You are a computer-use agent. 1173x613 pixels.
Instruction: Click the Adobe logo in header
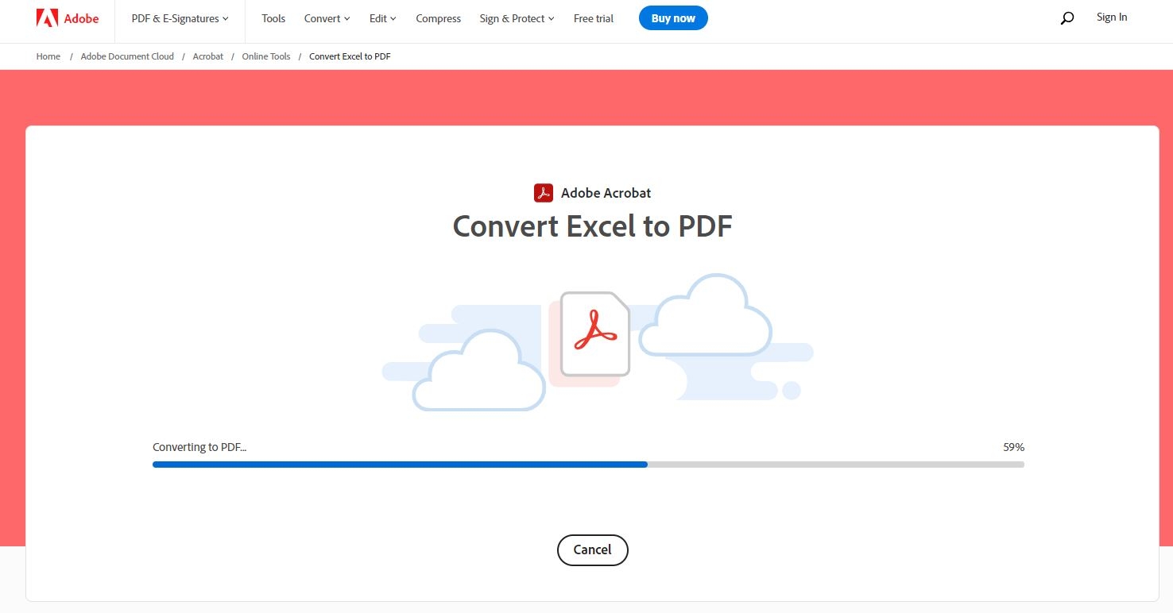(x=68, y=18)
